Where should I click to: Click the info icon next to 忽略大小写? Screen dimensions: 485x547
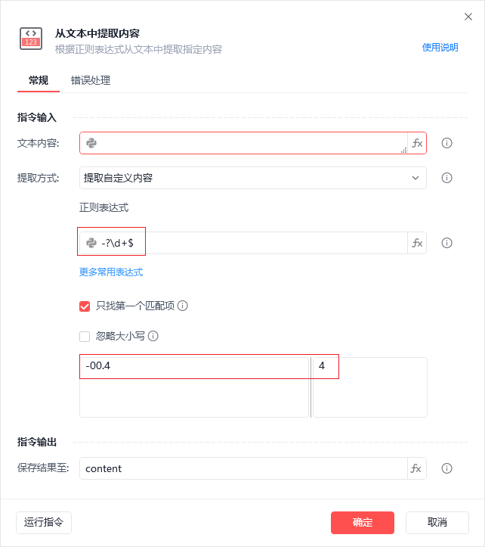[x=153, y=336]
